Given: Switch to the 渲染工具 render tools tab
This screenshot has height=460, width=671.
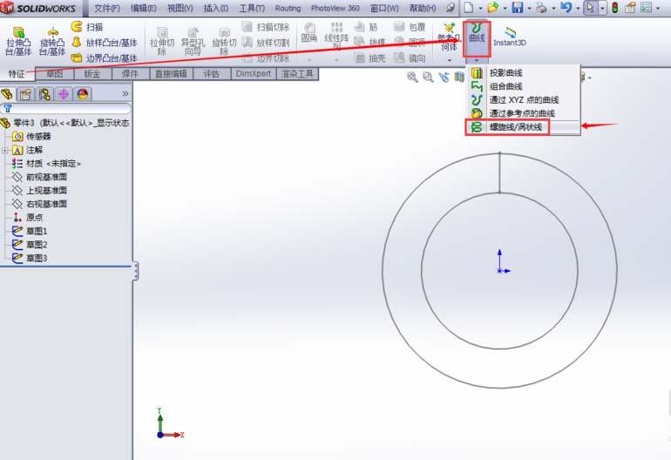Looking at the screenshot, I should [x=297, y=73].
